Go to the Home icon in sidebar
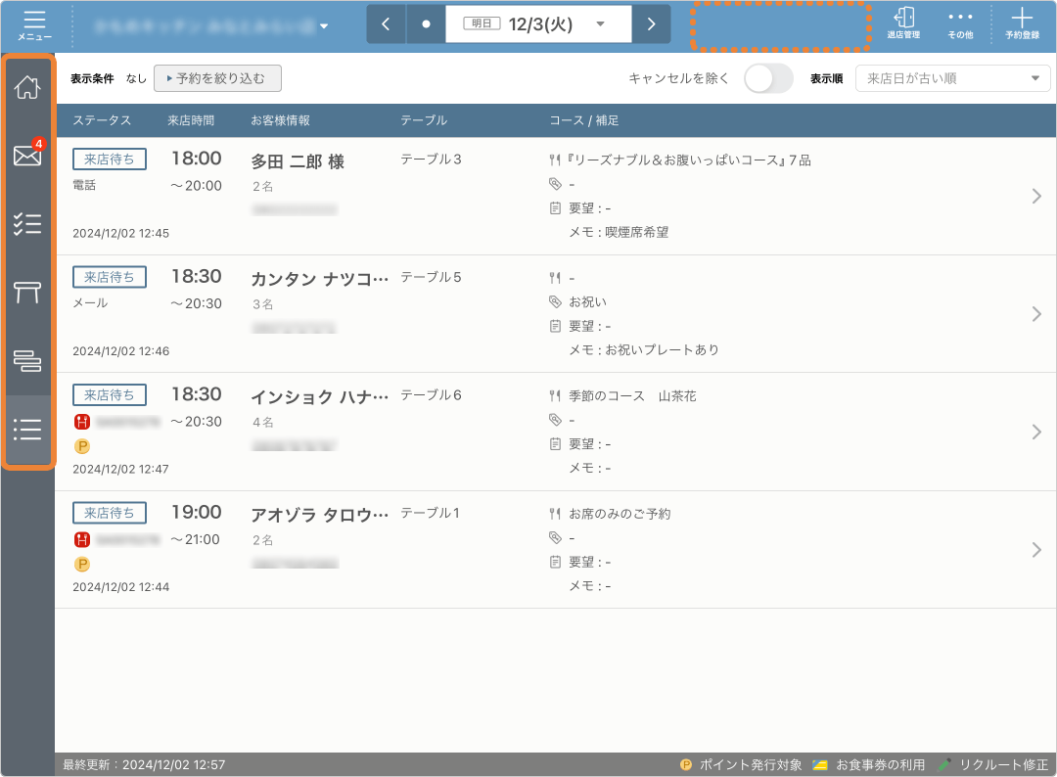1057x777 pixels. [x=27, y=87]
